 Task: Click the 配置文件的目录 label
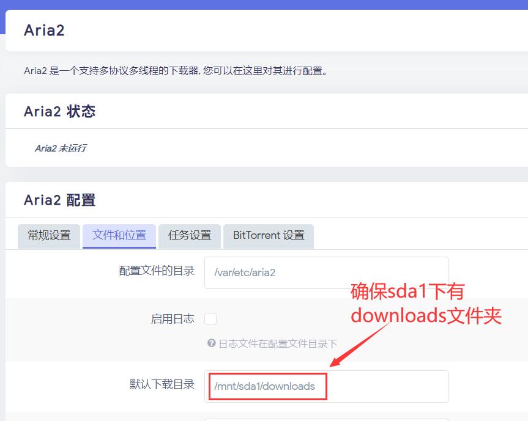157,271
